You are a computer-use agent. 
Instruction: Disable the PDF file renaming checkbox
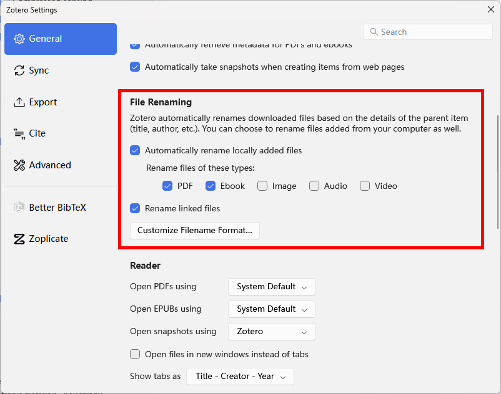coord(167,186)
